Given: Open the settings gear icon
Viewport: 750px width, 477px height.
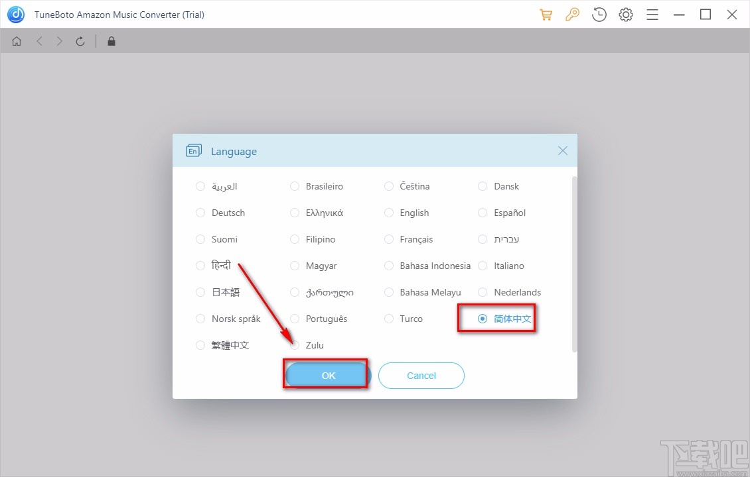Looking at the screenshot, I should pyautogui.click(x=626, y=15).
